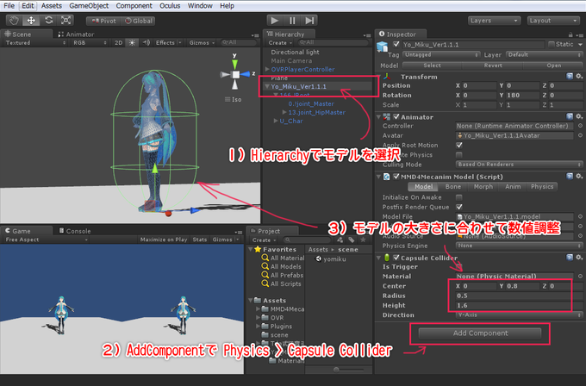Click the green Y axis of the scene gizmo
The image size is (586, 386).
pyautogui.click(x=234, y=63)
